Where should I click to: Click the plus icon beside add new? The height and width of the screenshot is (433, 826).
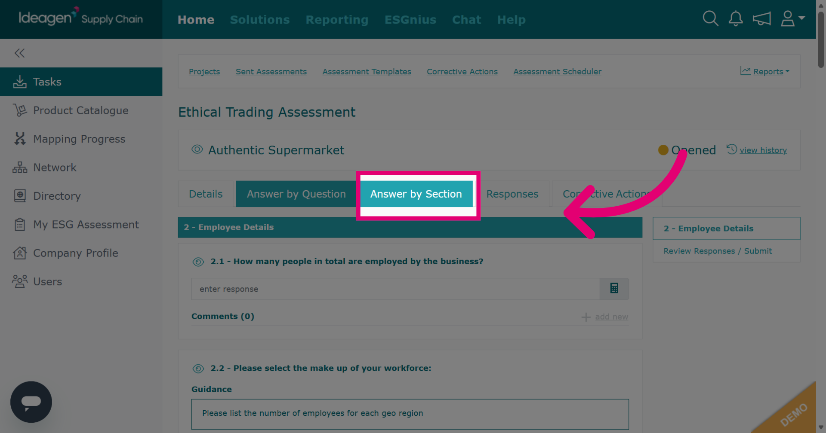pyautogui.click(x=586, y=317)
